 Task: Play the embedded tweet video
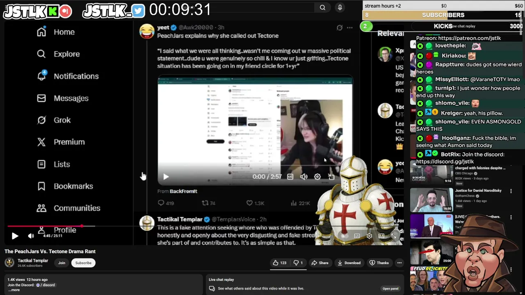(166, 177)
